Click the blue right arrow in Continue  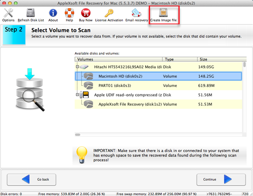228,179
